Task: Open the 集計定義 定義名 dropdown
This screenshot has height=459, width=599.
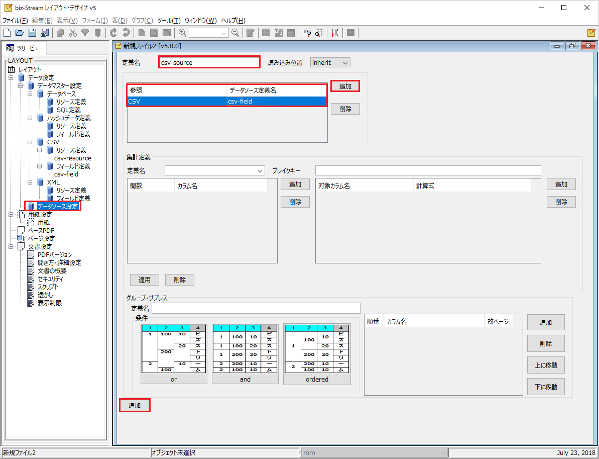Action: coord(215,170)
